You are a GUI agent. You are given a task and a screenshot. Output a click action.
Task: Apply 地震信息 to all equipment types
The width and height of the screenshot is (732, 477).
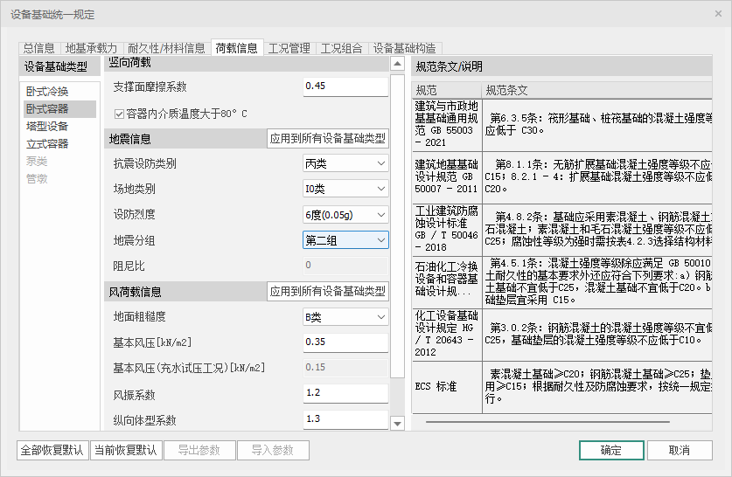pyautogui.click(x=328, y=139)
